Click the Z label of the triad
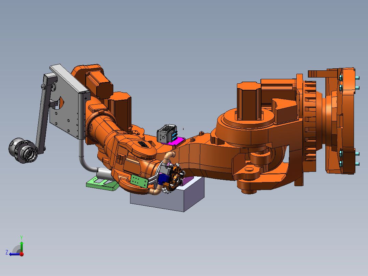This screenshot has height=276, width=368. point(7,252)
